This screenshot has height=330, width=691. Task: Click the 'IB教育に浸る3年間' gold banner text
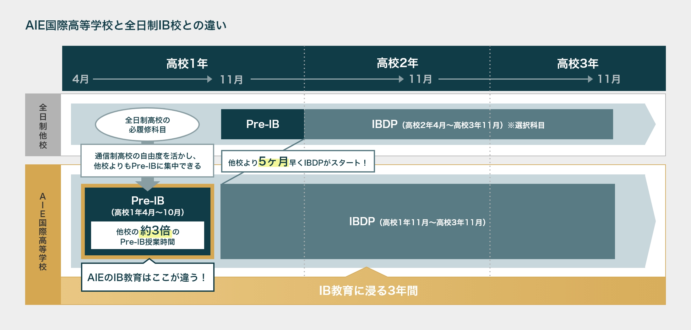coord(368,291)
